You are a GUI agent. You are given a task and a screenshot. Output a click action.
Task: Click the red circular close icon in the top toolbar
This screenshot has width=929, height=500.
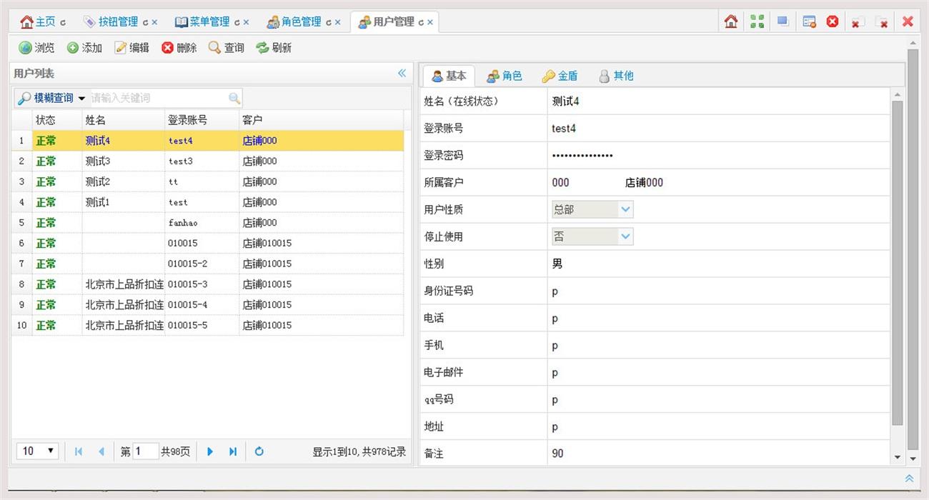pos(833,21)
